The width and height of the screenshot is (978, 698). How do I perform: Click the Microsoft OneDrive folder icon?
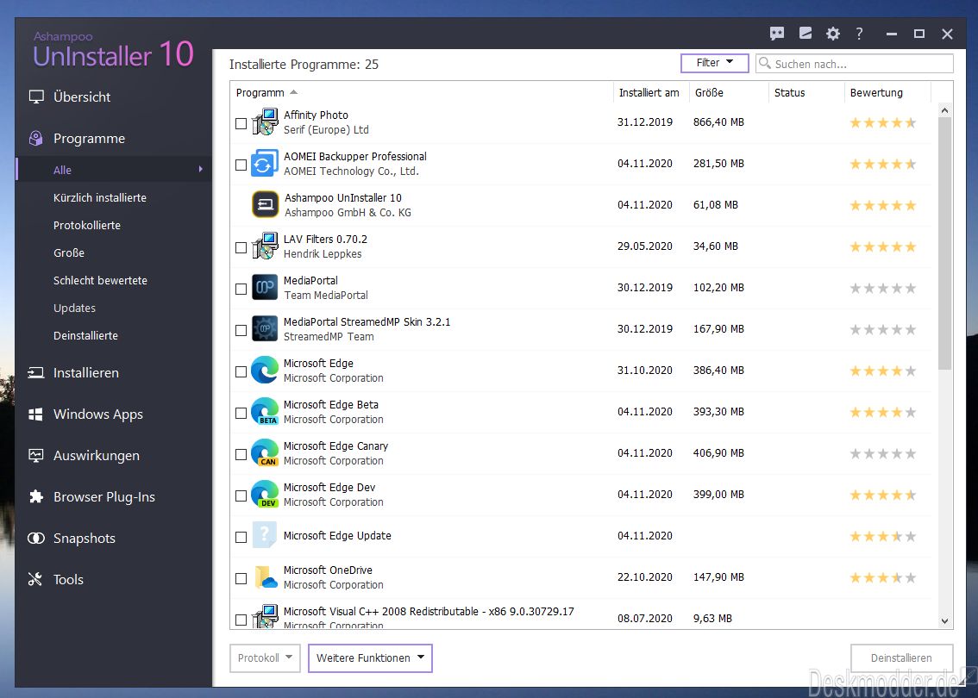coord(266,577)
